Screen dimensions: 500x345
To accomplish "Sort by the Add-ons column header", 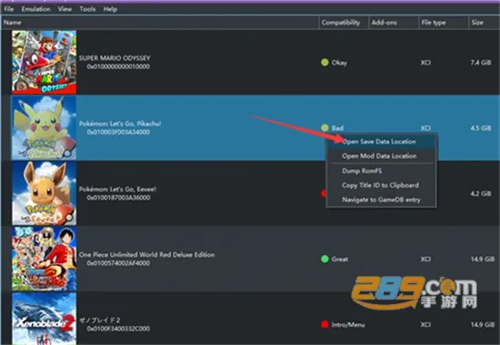I will coord(394,23).
